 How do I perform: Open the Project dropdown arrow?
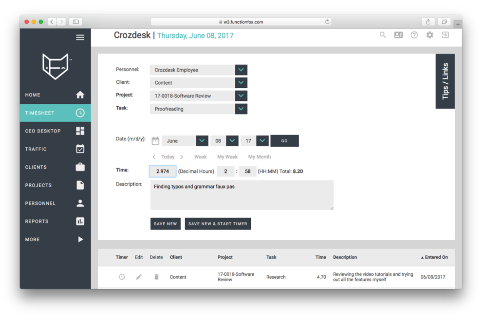241,96
